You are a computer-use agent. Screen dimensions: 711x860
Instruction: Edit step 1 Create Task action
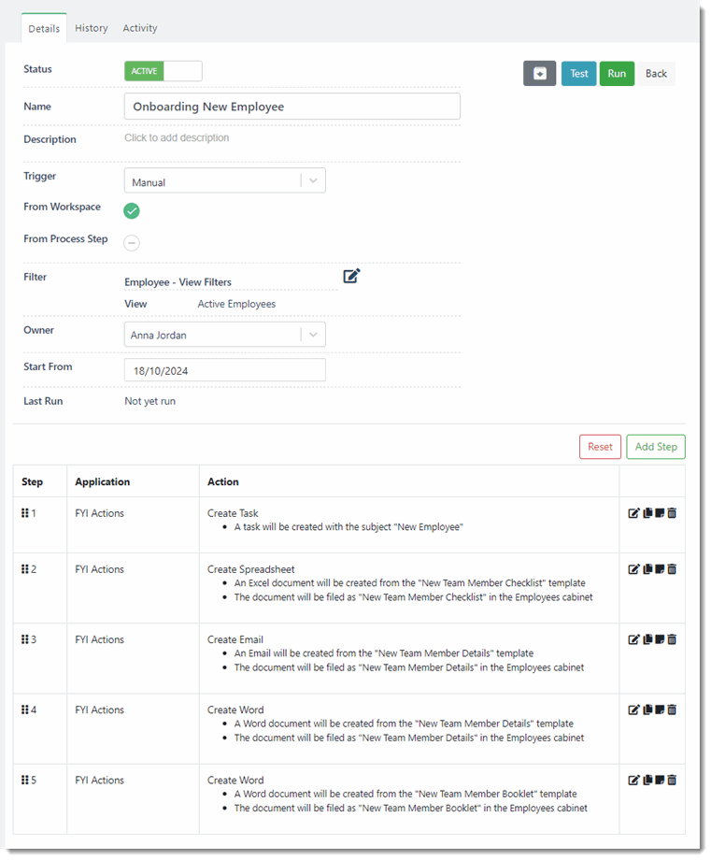[634, 512]
